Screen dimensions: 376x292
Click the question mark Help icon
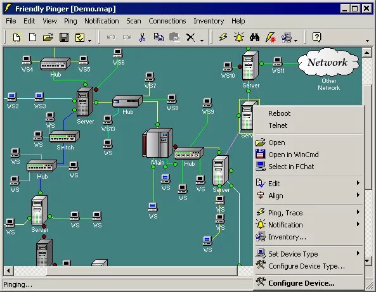point(316,37)
